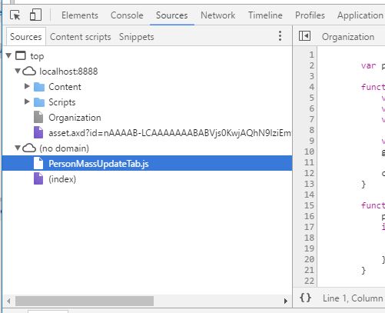Toggle the device toolbar icon

[35, 15]
